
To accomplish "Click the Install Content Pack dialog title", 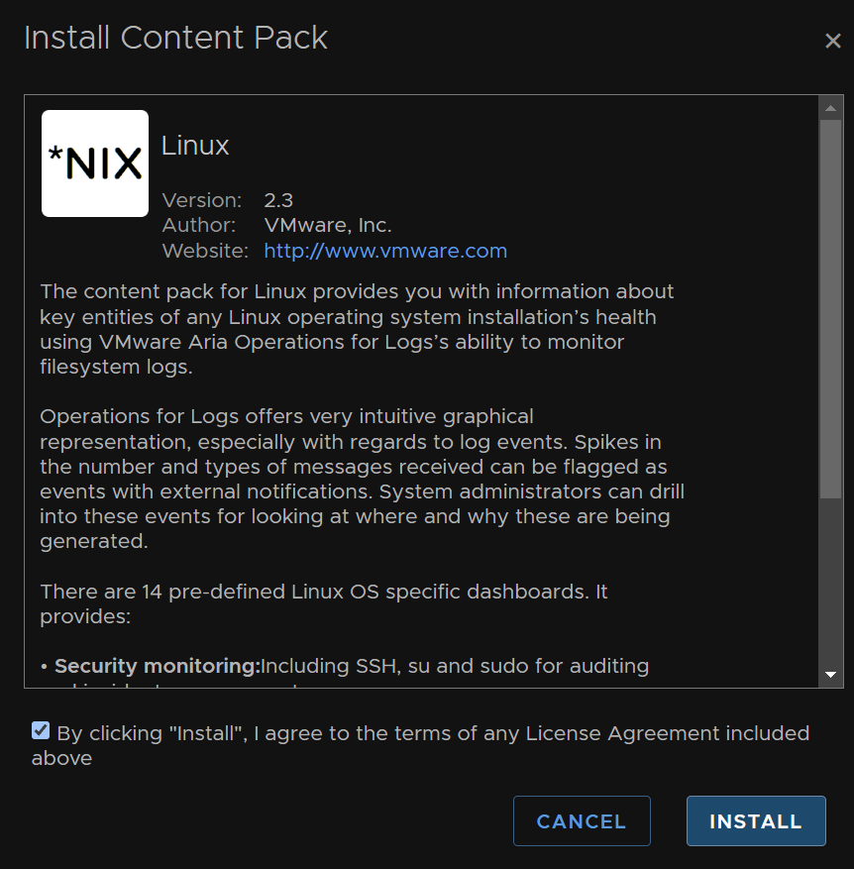I will [175, 38].
